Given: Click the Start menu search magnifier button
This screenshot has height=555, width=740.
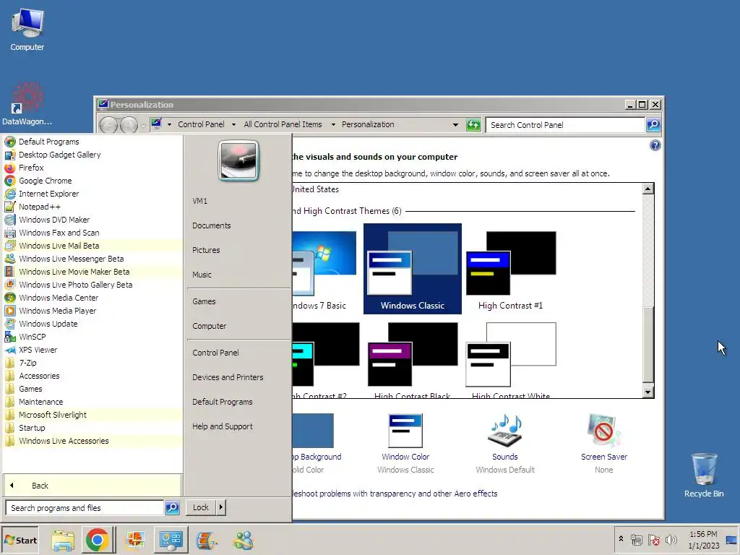Looking at the screenshot, I should [172, 508].
